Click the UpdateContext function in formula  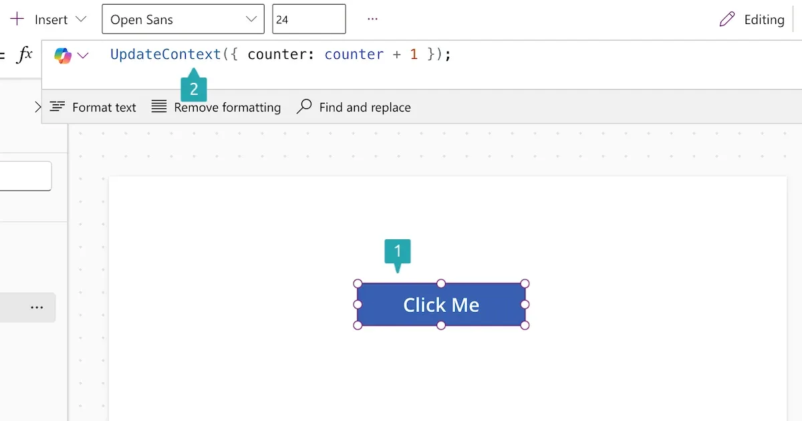pos(166,55)
